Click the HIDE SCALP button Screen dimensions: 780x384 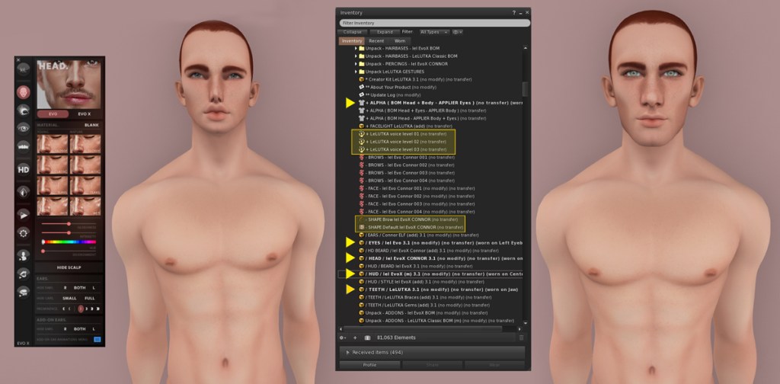[x=69, y=267]
